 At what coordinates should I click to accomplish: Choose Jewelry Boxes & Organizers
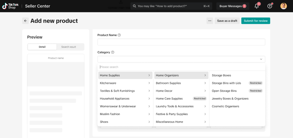pyautogui.click(x=230, y=99)
